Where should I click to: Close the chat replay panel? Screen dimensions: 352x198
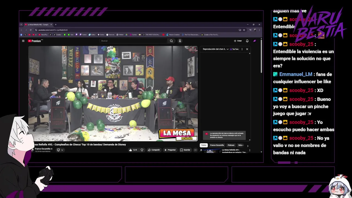point(247,49)
